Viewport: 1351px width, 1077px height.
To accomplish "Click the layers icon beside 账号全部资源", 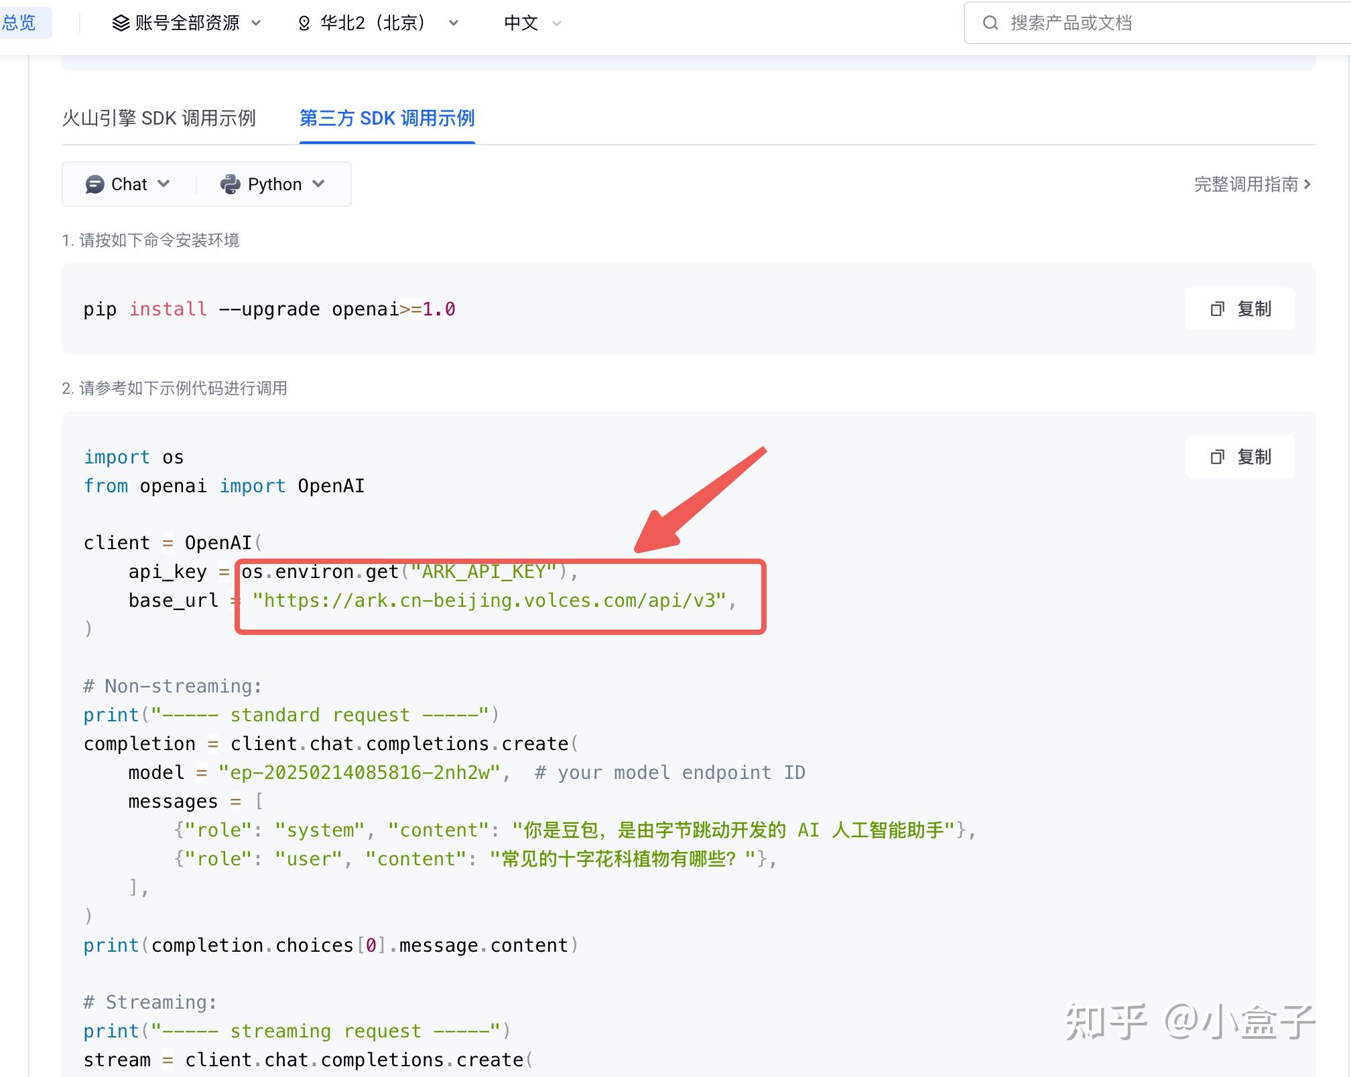I will pos(121,23).
